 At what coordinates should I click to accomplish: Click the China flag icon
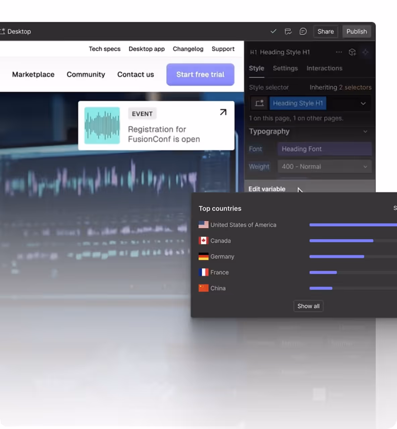pos(204,288)
